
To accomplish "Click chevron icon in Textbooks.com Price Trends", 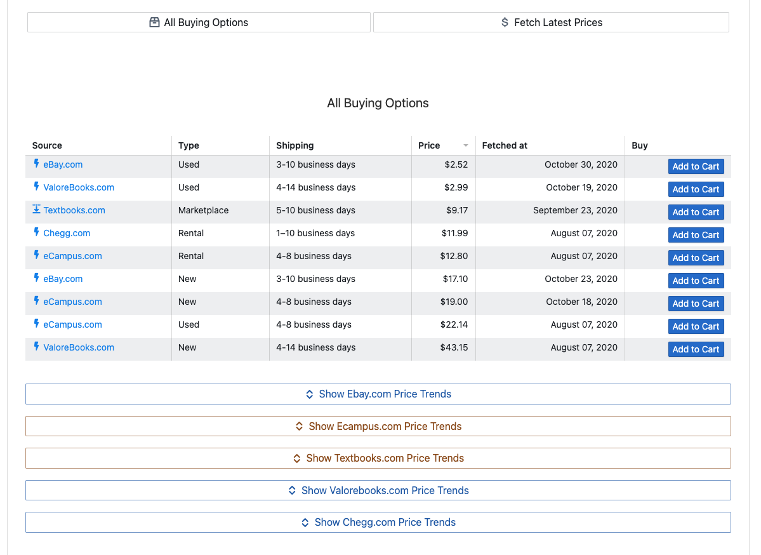I will pos(297,458).
